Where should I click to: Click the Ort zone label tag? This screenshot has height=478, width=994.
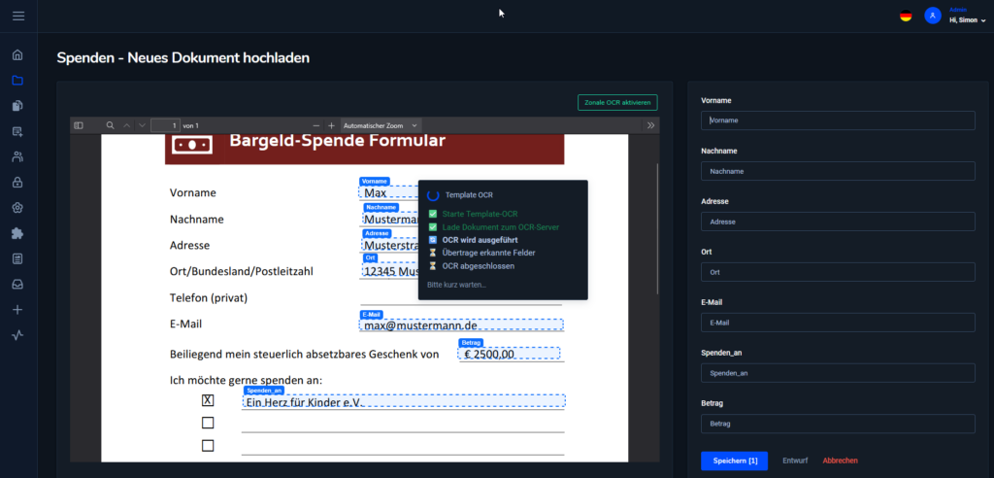(371, 257)
